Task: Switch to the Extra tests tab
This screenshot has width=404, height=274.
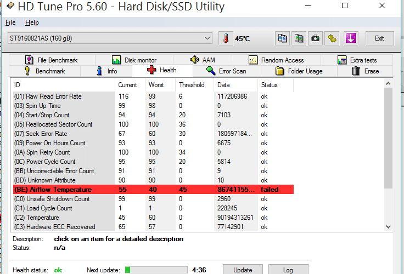Action: click(357, 60)
